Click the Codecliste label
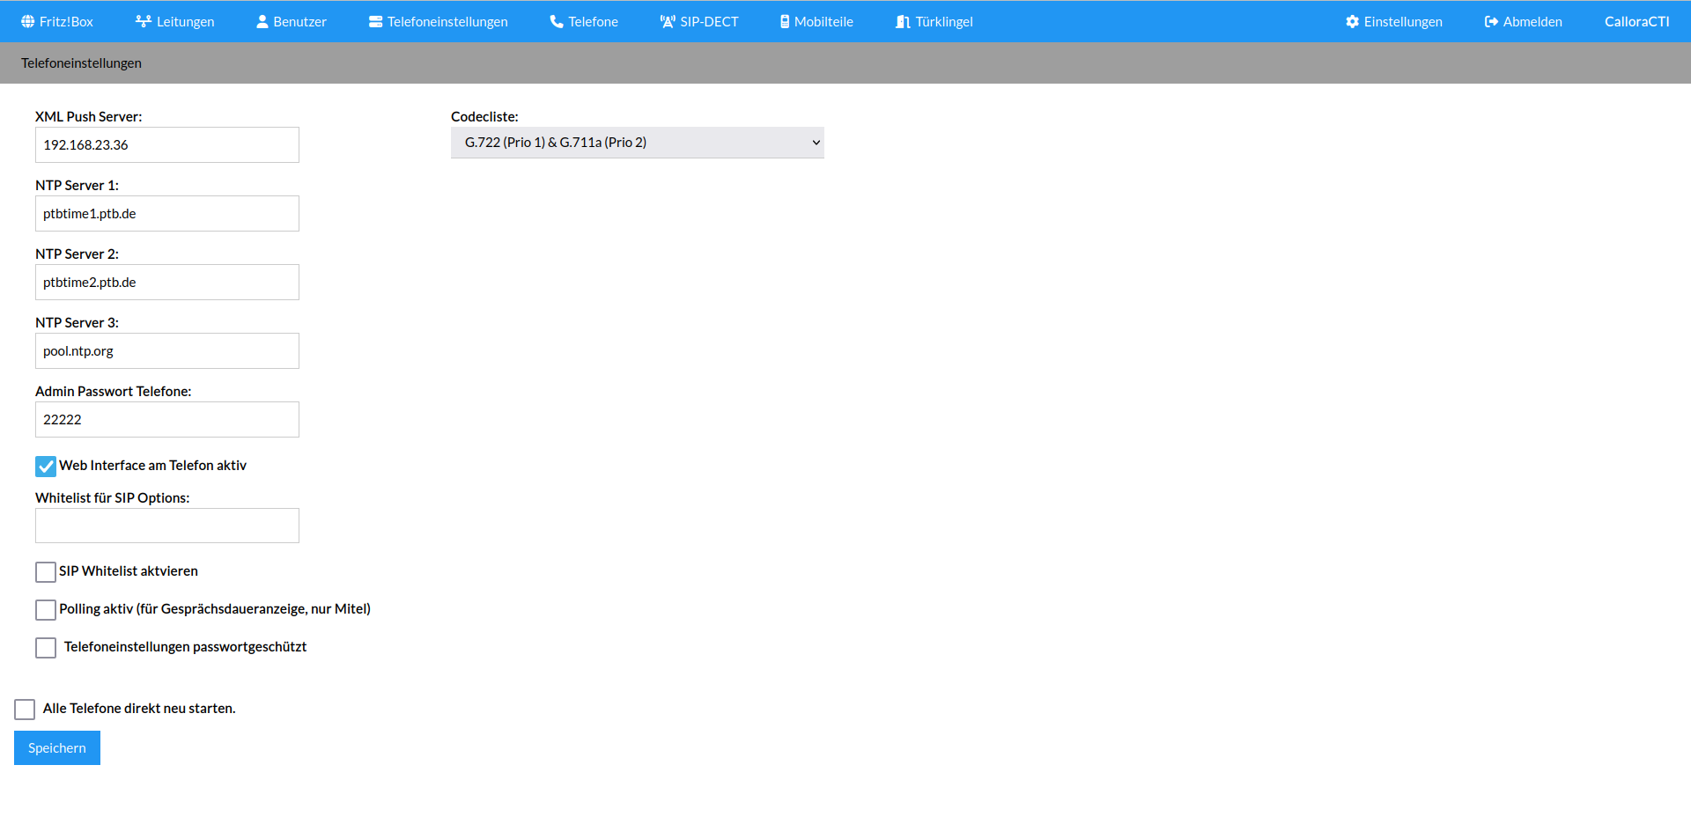 484,117
